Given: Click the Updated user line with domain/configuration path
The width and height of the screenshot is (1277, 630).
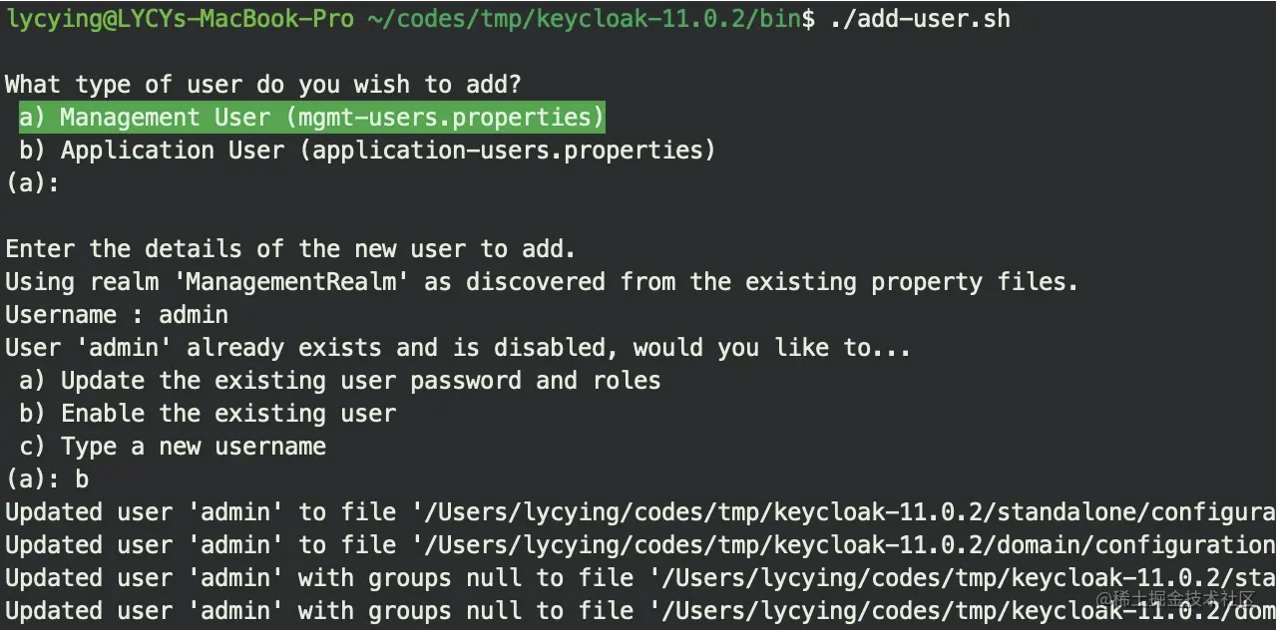Looking at the screenshot, I should 638,545.
